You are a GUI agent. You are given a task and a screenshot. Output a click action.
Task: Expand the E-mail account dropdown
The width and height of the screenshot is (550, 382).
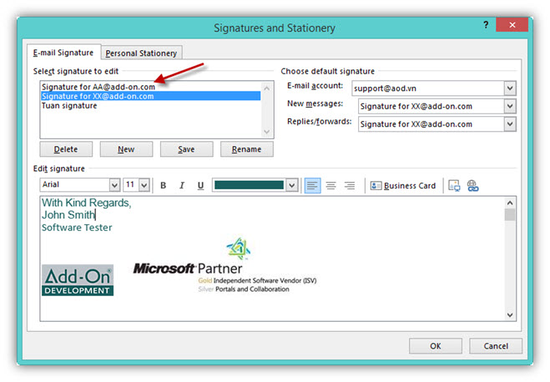tap(510, 88)
